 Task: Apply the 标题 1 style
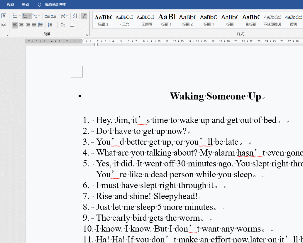(x=166, y=20)
